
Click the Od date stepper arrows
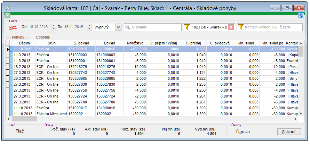[x=54, y=27]
